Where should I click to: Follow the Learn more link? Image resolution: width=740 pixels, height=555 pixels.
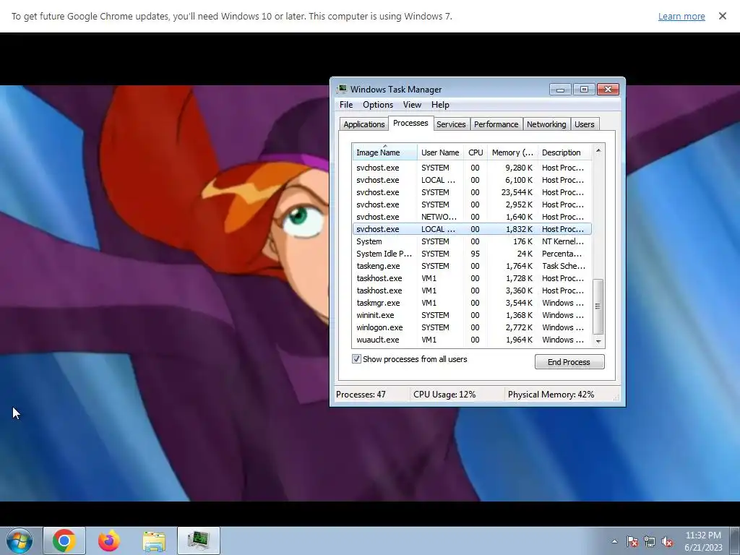681,17
